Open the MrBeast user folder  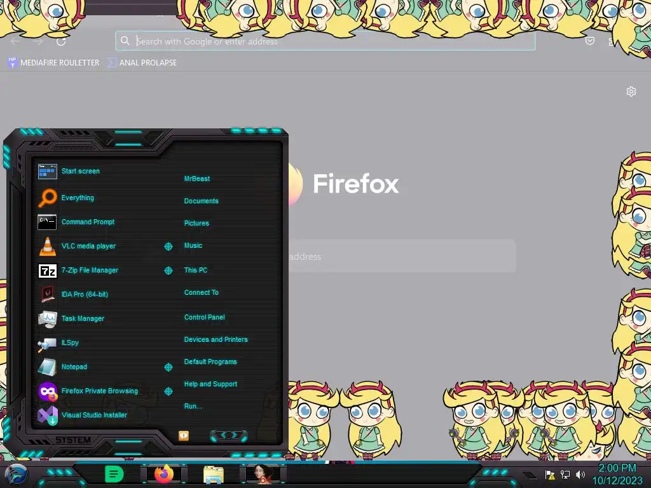[x=197, y=179]
